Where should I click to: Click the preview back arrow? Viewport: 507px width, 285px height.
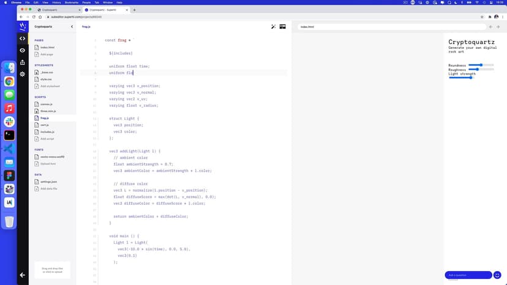coord(490,27)
